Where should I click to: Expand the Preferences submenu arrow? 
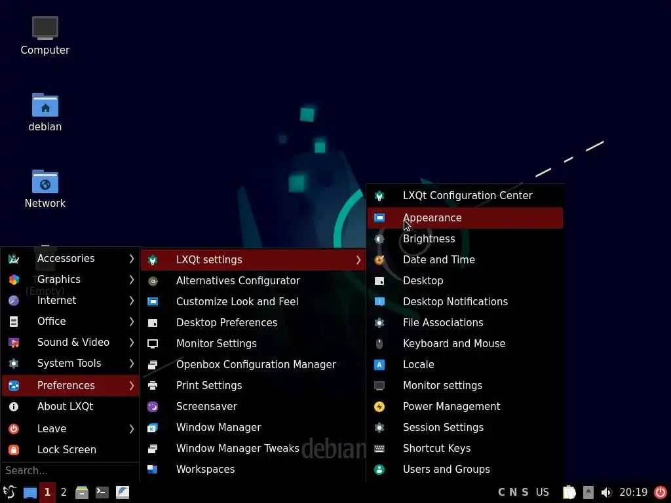[131, 386]
